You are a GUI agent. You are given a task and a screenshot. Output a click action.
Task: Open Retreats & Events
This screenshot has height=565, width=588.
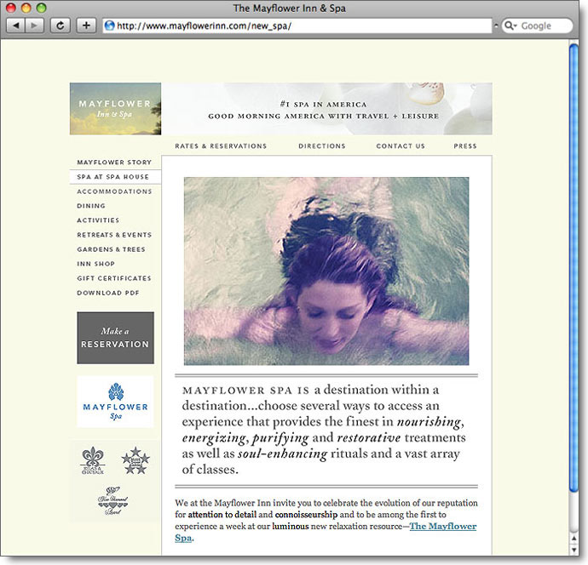(114, 235)
